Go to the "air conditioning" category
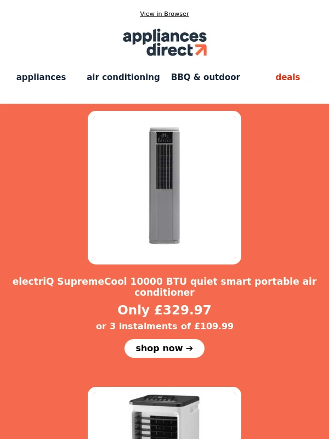The image size is (329, 439). tap(123, 77)
